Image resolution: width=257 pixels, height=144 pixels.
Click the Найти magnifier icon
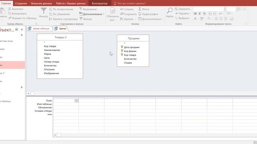pos(169,10)
